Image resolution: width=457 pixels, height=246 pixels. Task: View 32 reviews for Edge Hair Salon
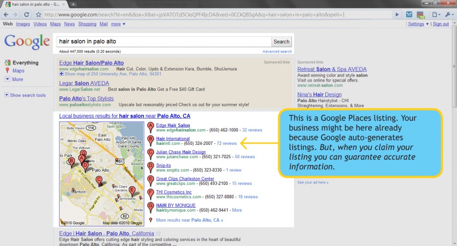point(252,130)
